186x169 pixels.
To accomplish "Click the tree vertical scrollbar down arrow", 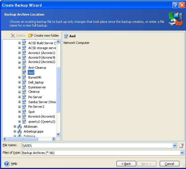I will coord(58,134).
